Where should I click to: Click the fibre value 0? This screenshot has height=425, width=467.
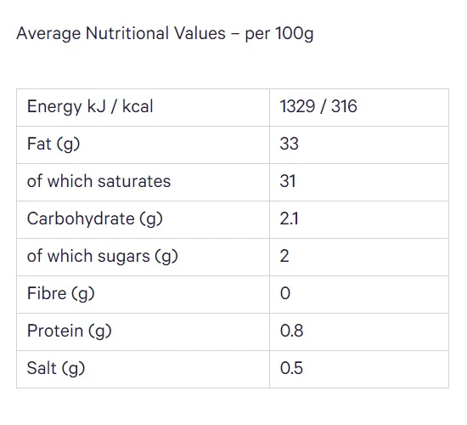point(285,293)
